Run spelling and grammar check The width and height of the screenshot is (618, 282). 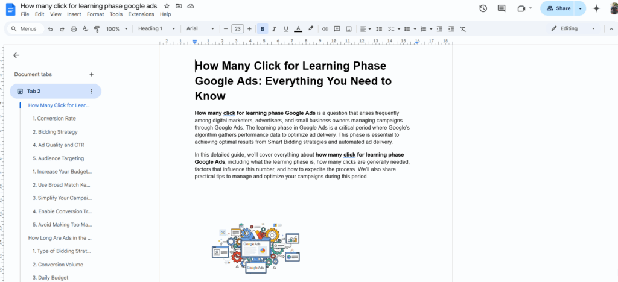pos(85,29)
